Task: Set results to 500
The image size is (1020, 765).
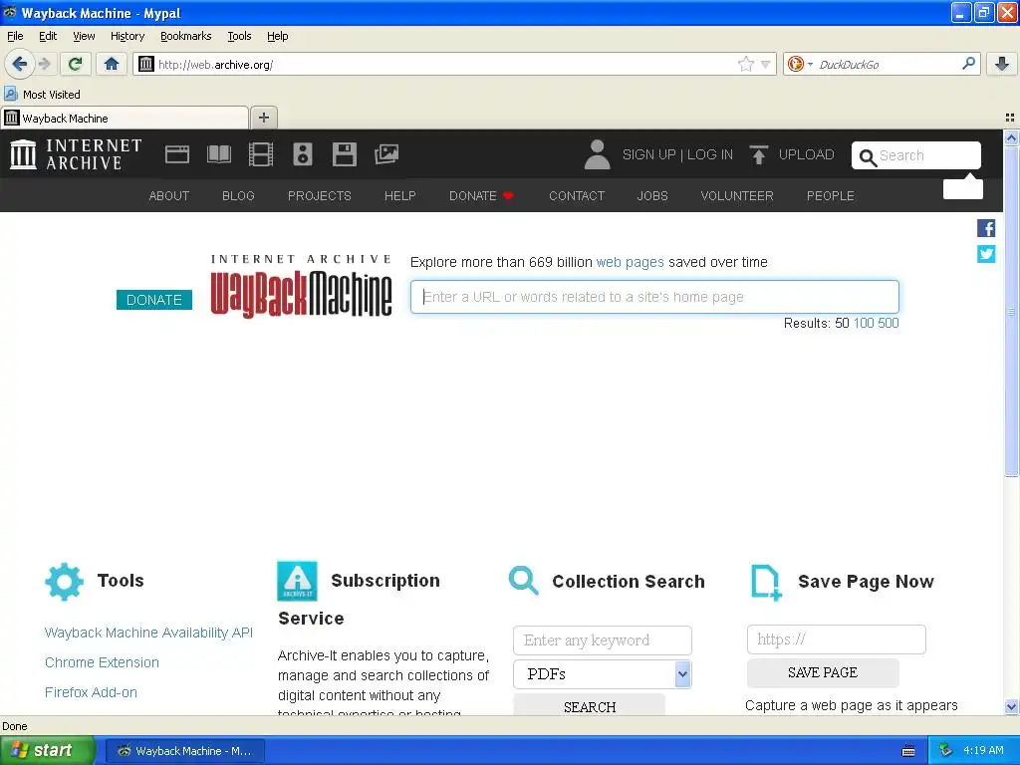Action: tap(888, 324)
